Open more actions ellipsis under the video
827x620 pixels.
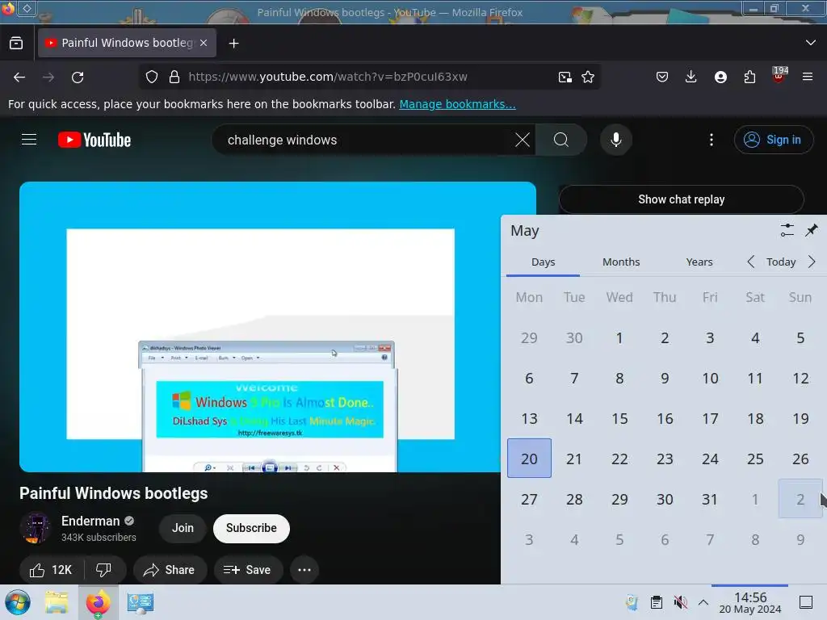(304, 570)
